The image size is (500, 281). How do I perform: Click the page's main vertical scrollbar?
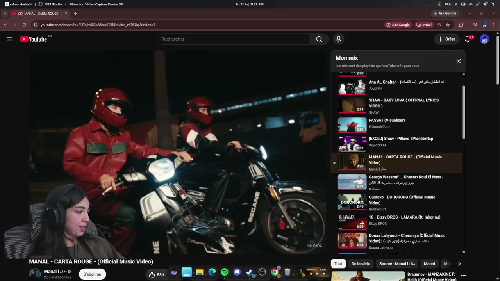tap(498, 59)
